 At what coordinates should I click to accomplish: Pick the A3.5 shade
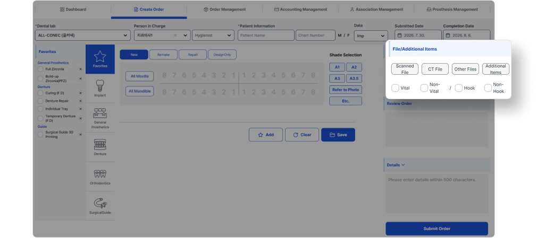[x=354, y=78]
